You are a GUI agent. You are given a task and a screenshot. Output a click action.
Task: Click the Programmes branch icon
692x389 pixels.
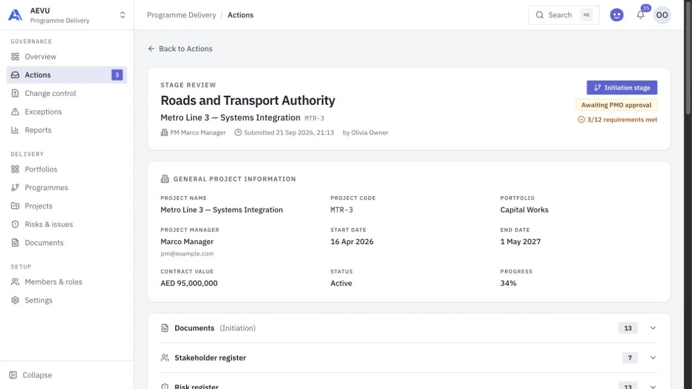click(x=15, y=188)
